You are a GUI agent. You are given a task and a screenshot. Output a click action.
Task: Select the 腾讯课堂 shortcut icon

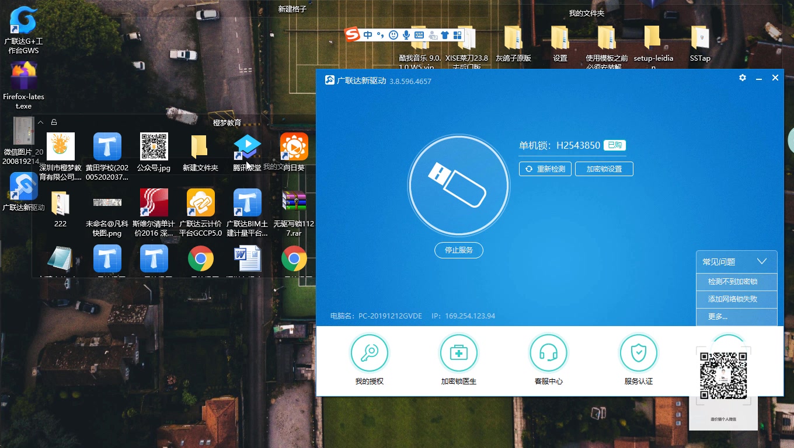click(x=247, y=152)
